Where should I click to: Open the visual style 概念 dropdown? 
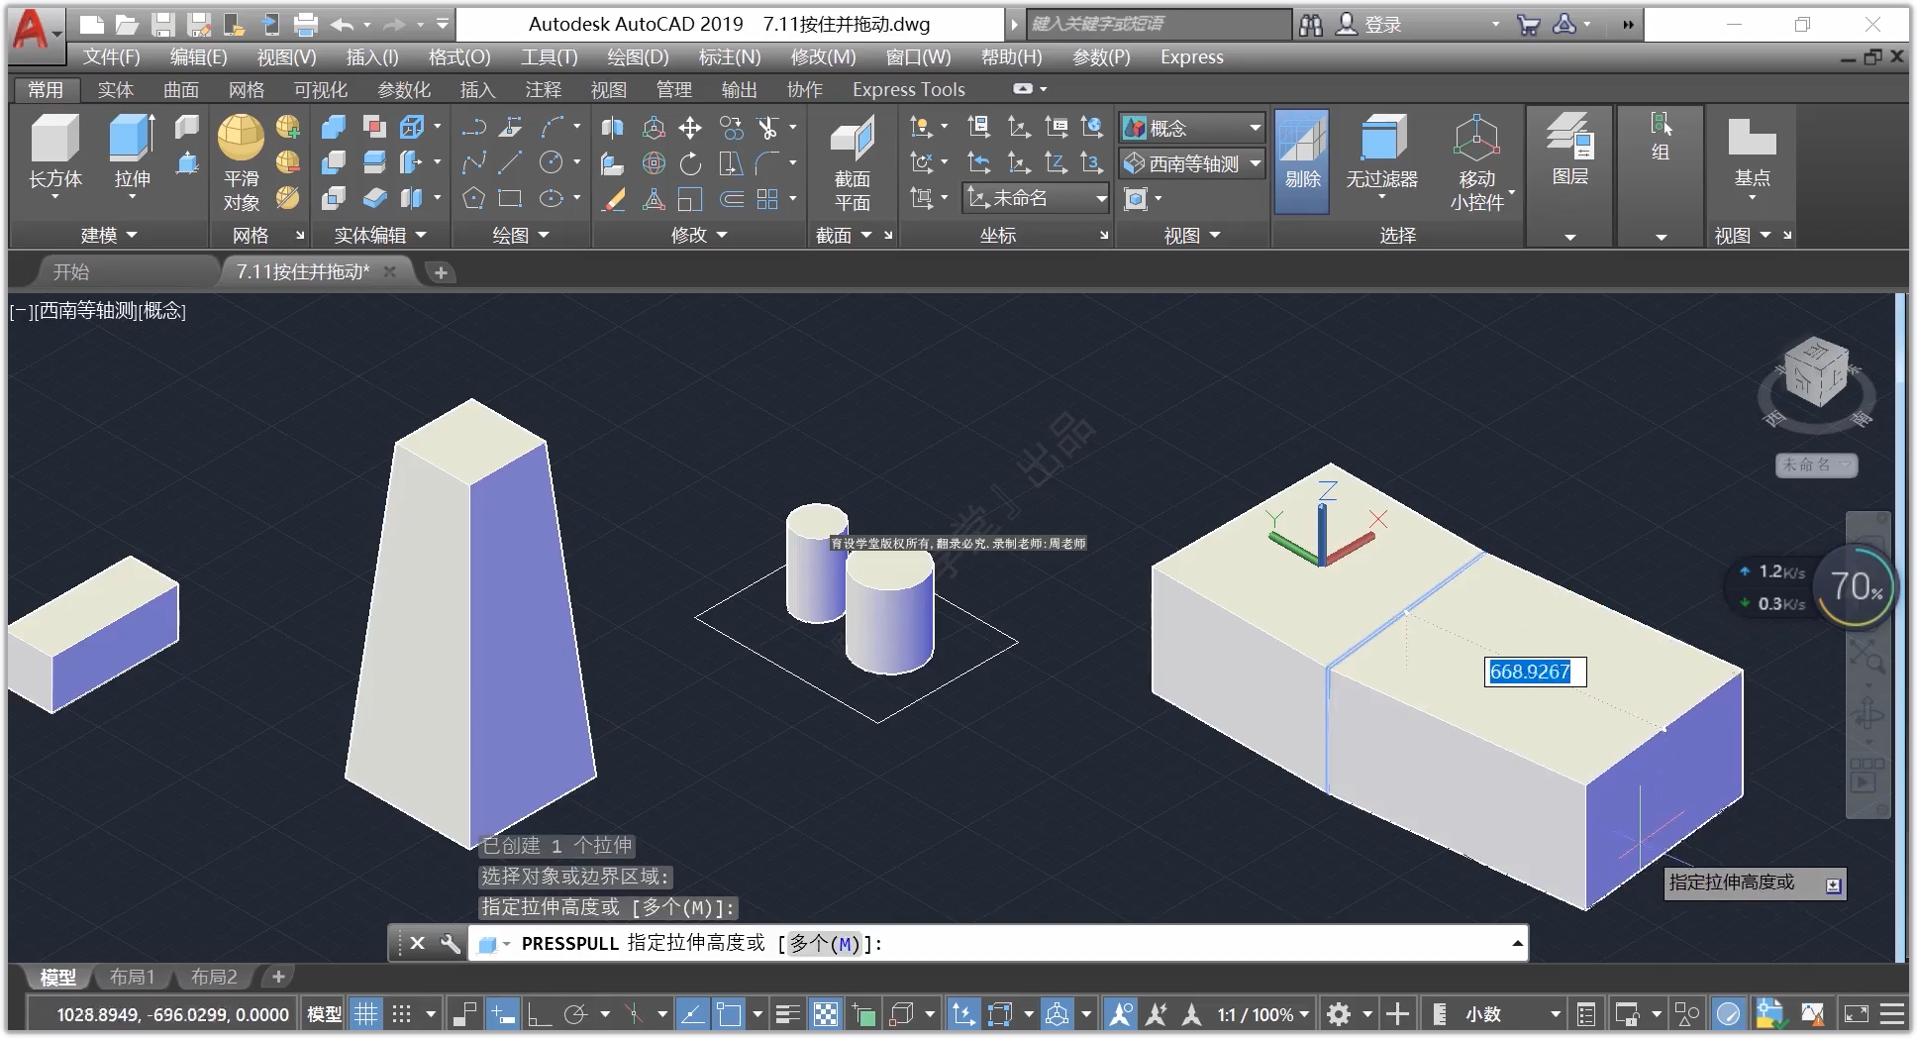(x=1193, y=128)
